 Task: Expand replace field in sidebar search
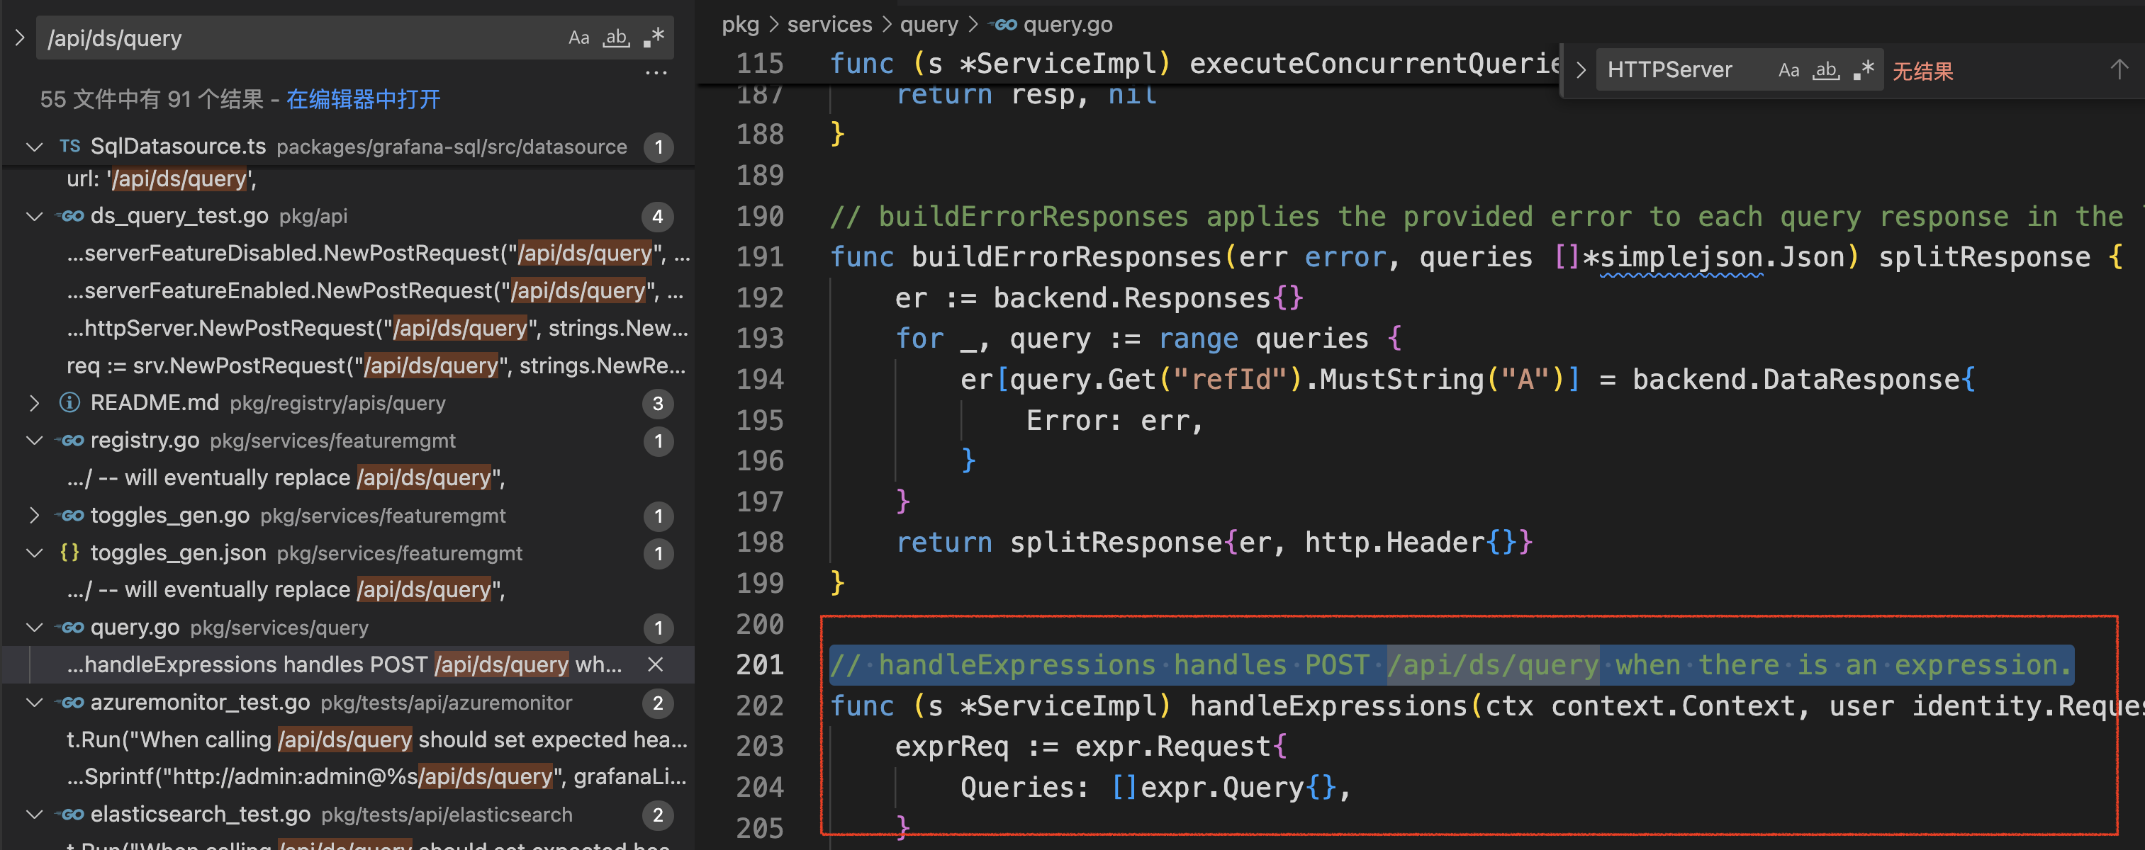coord(20,38)
